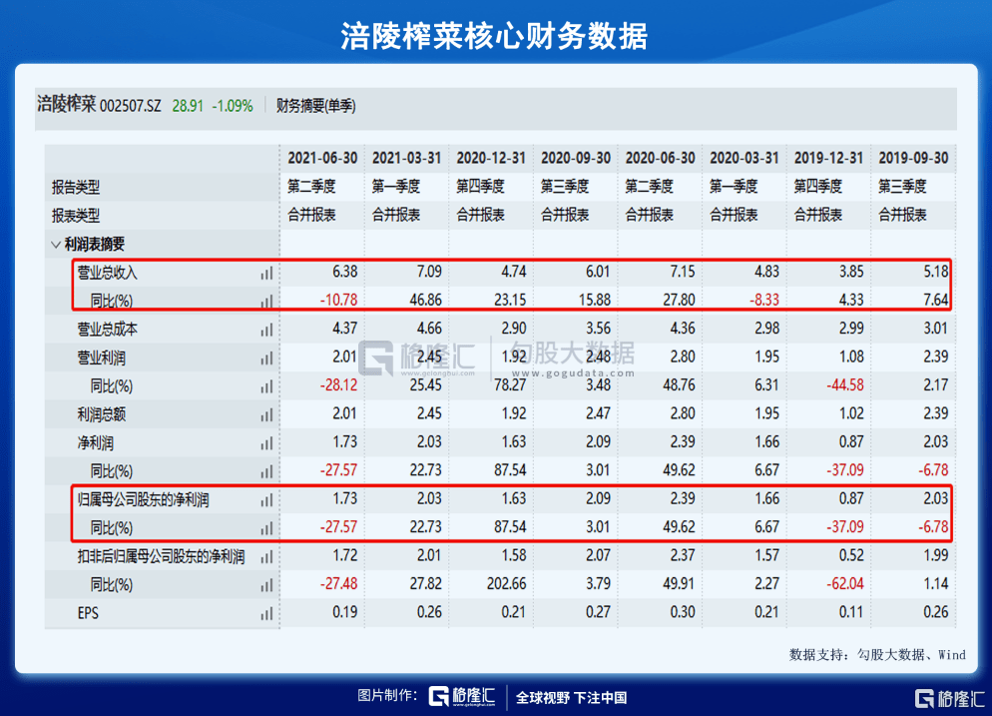Open chart icon for 同比(%) under 净利润

coord(266,471)
